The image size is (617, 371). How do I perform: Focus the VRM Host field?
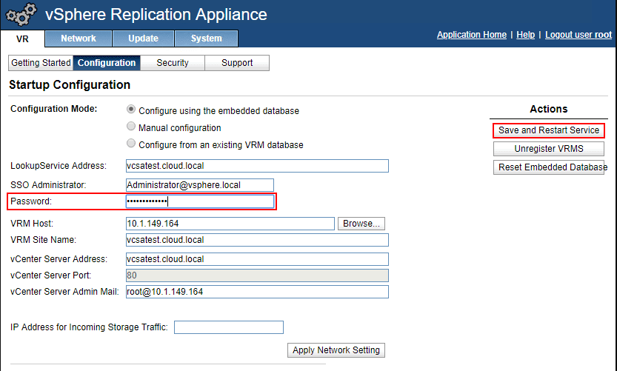230,224
